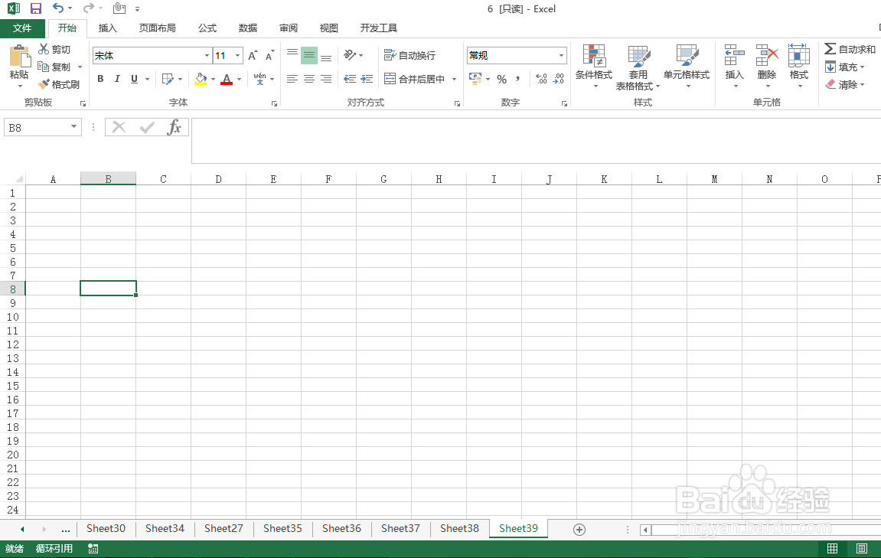Screen dimensions: 881x558
Task: Increase font size with the larger A
Action: point(253,55)
